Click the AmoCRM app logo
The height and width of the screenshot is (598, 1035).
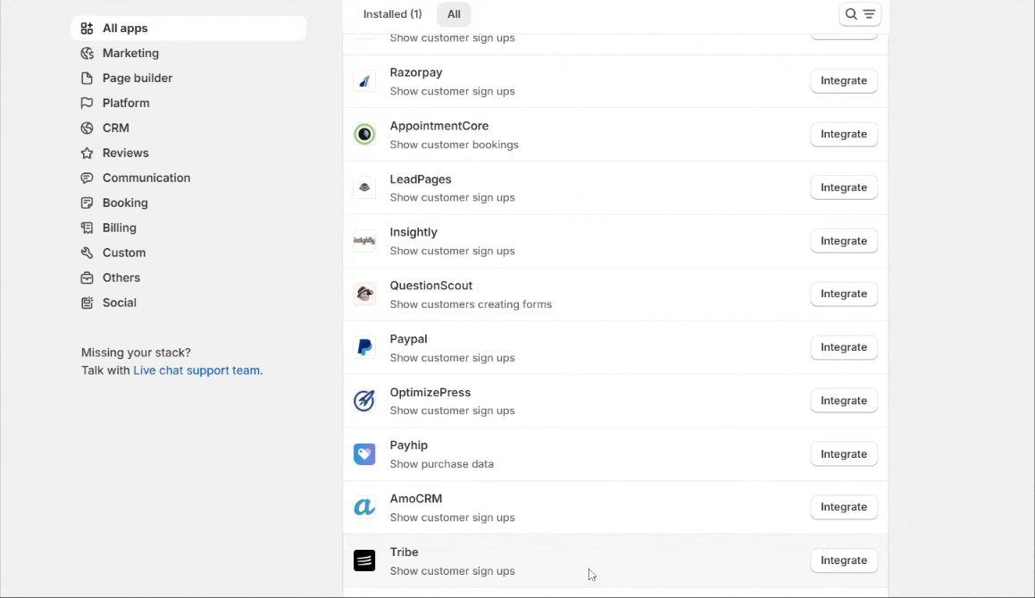click(x=364, y=507)
